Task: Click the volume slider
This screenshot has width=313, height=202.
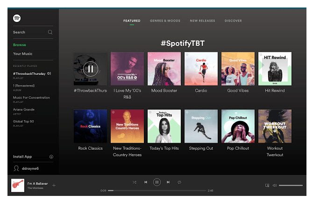Action: (291, 186)
